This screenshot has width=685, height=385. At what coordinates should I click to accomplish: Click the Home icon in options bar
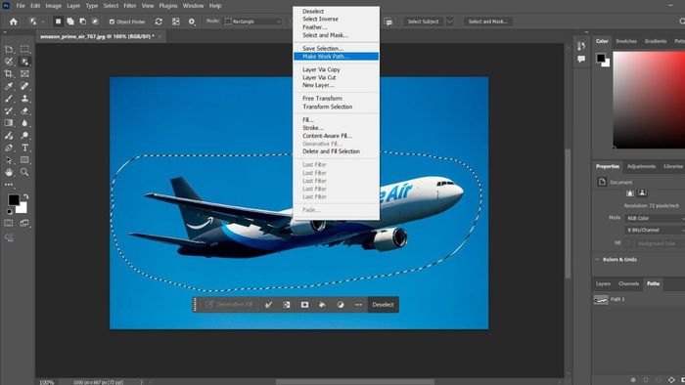14,21
